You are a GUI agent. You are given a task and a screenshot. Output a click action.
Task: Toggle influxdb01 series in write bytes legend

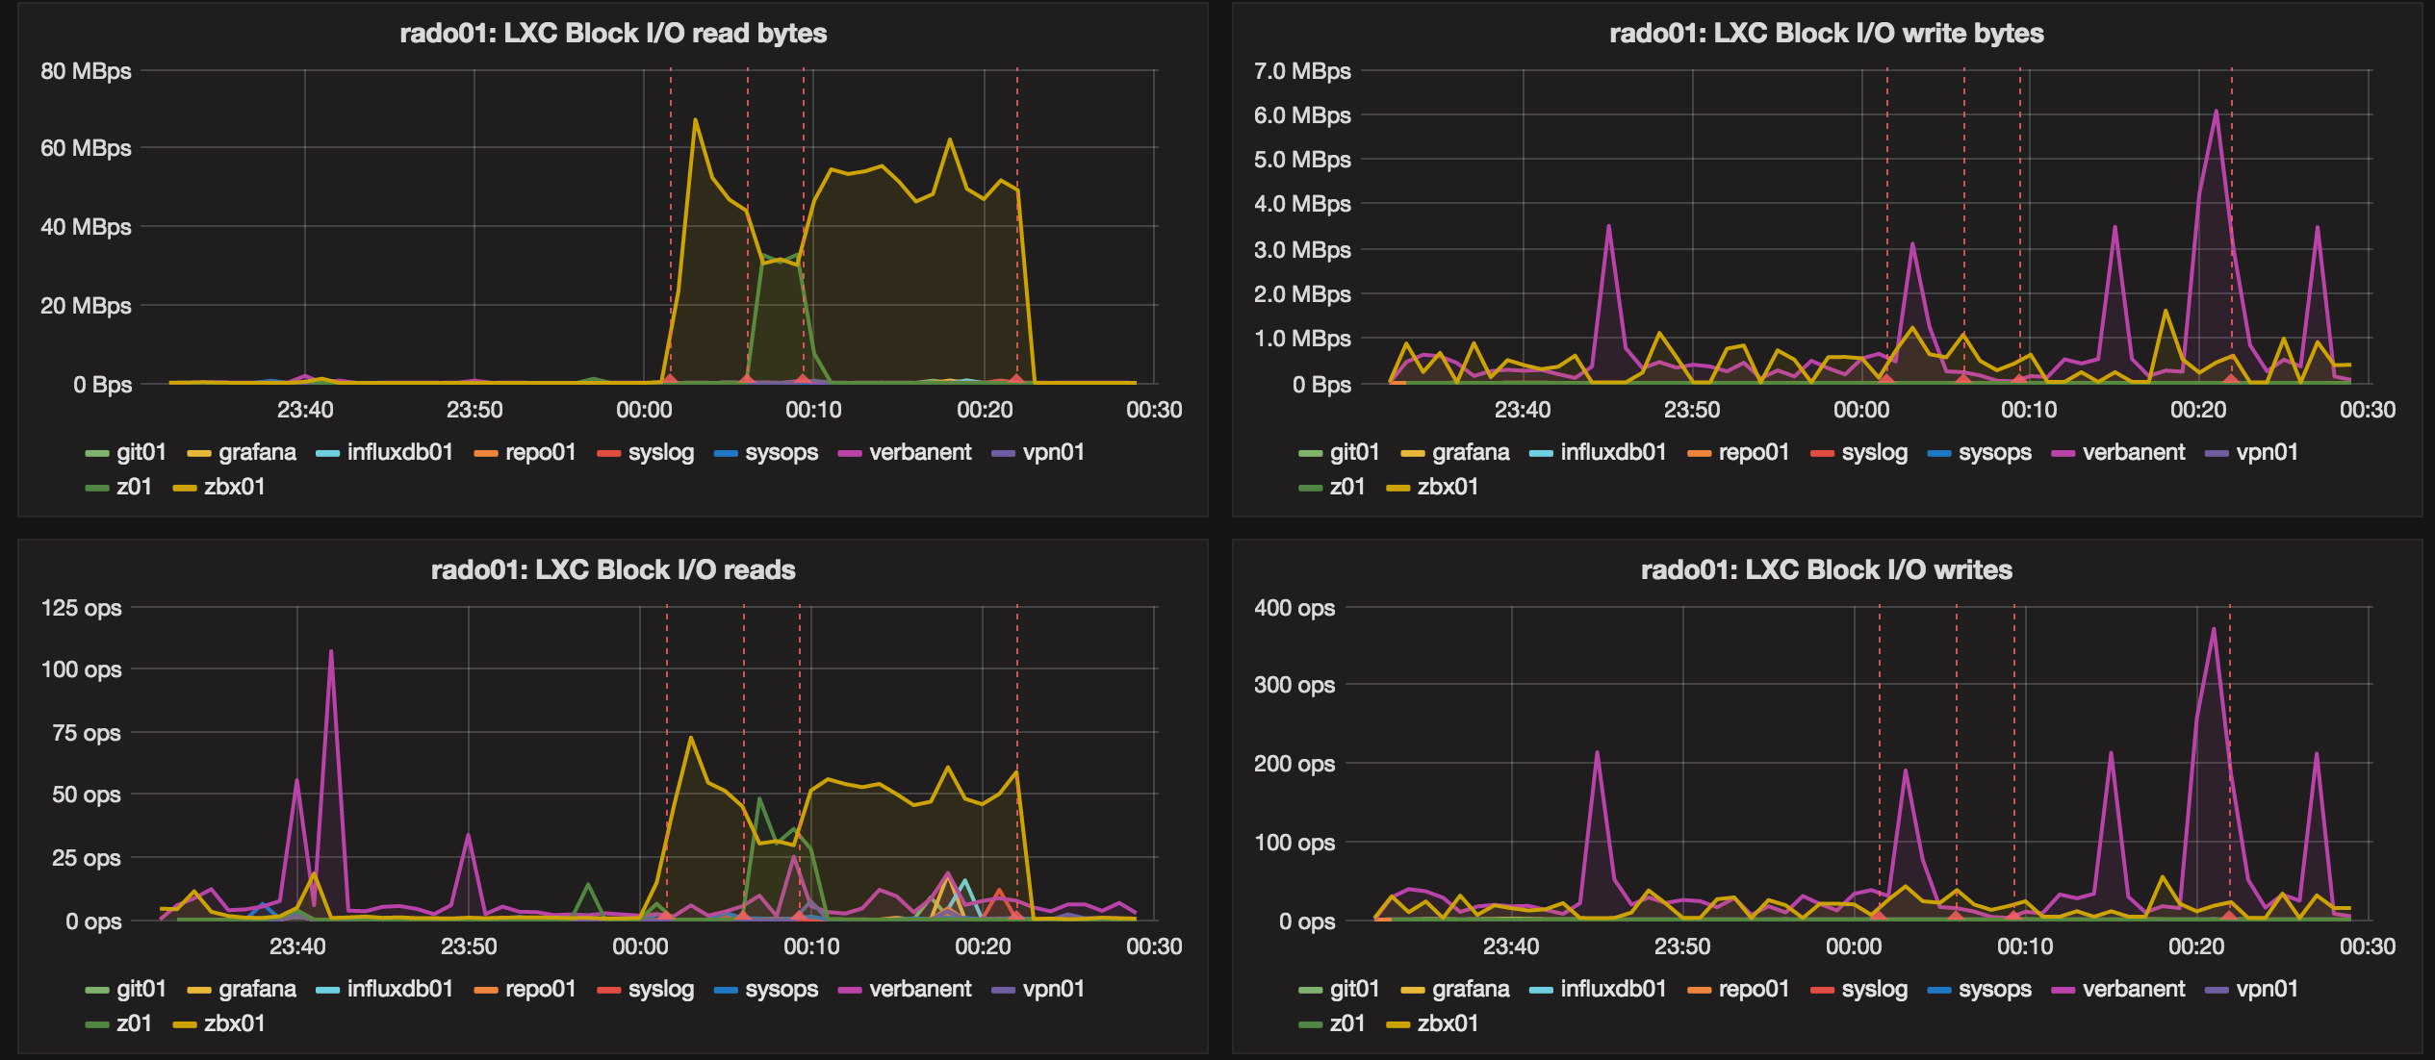(x=1613, y=452)
